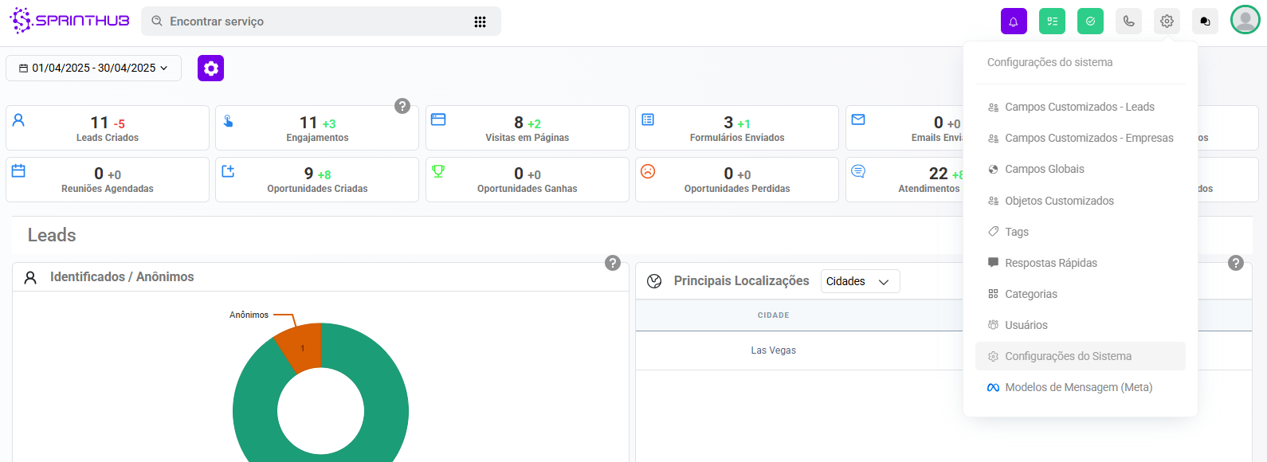The height and width of the screenshot is (462, 1267).
Task: Choose Usuários in settings menu
Action: (x=1026, y=325)
